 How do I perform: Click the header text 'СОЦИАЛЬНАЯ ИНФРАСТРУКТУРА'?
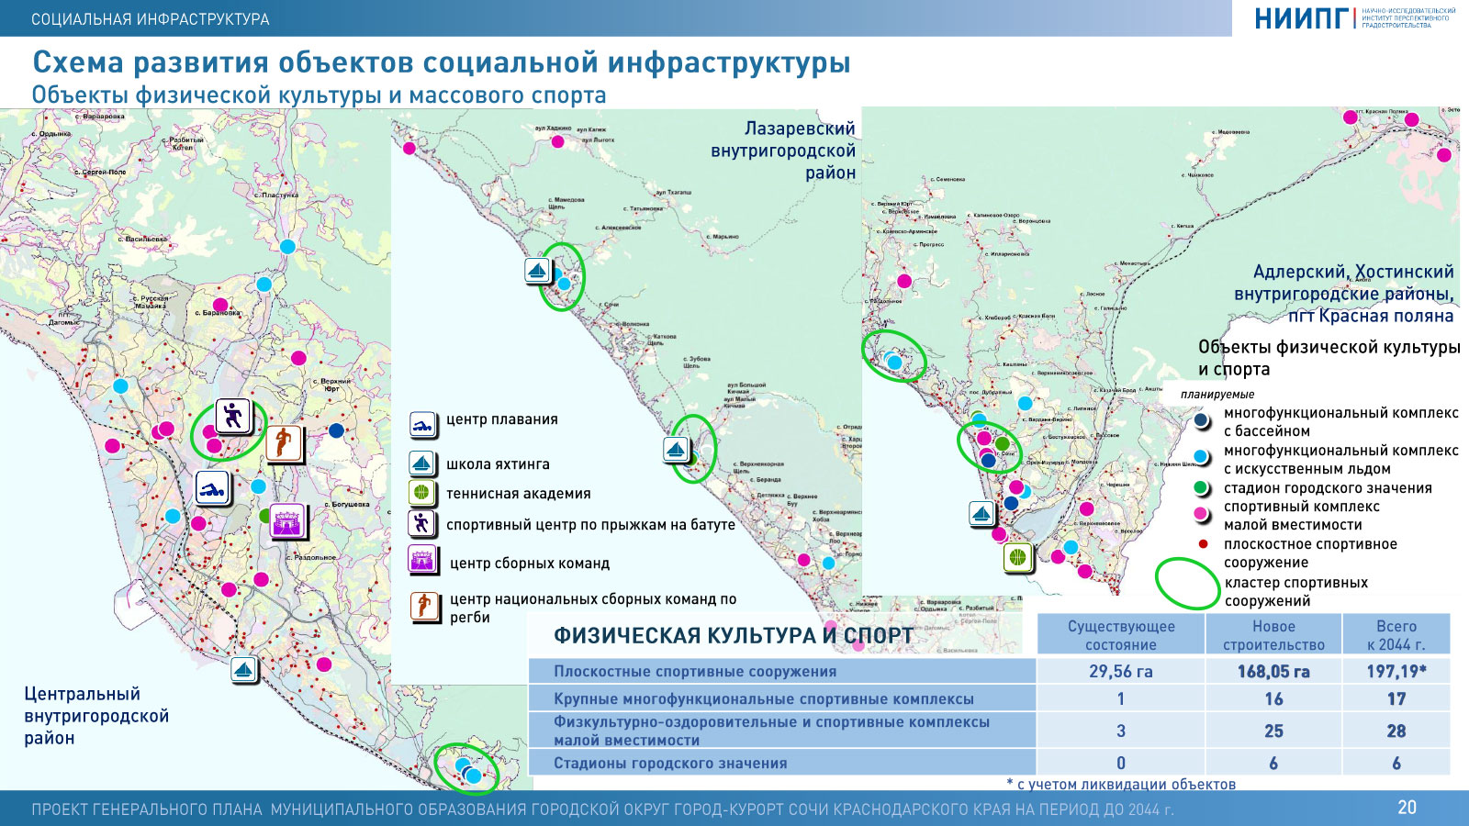[151, 18]
